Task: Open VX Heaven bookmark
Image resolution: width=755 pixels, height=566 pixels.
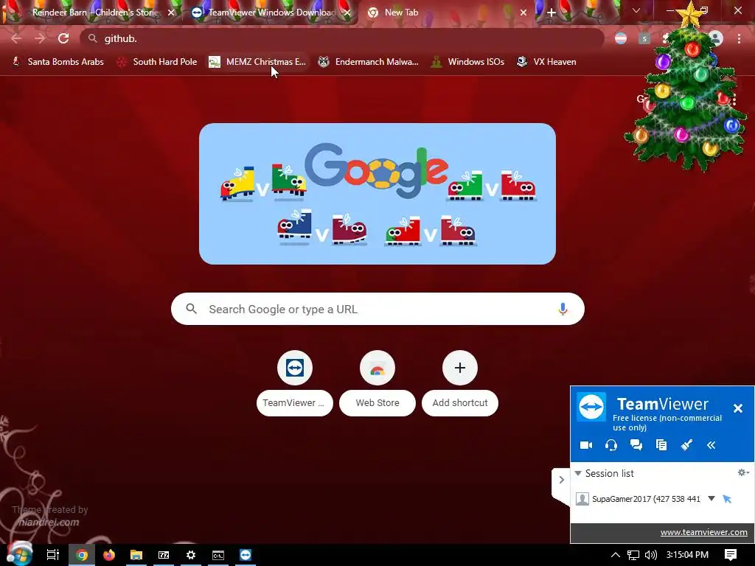Action: click(x=546, y=62)
